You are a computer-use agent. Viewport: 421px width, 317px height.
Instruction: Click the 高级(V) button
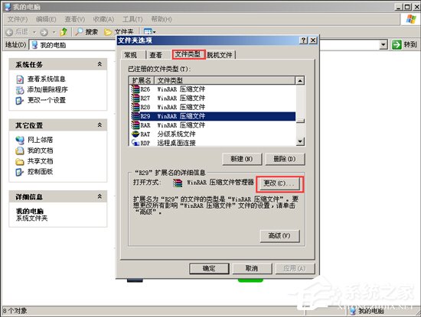click(x=279, y=236)
